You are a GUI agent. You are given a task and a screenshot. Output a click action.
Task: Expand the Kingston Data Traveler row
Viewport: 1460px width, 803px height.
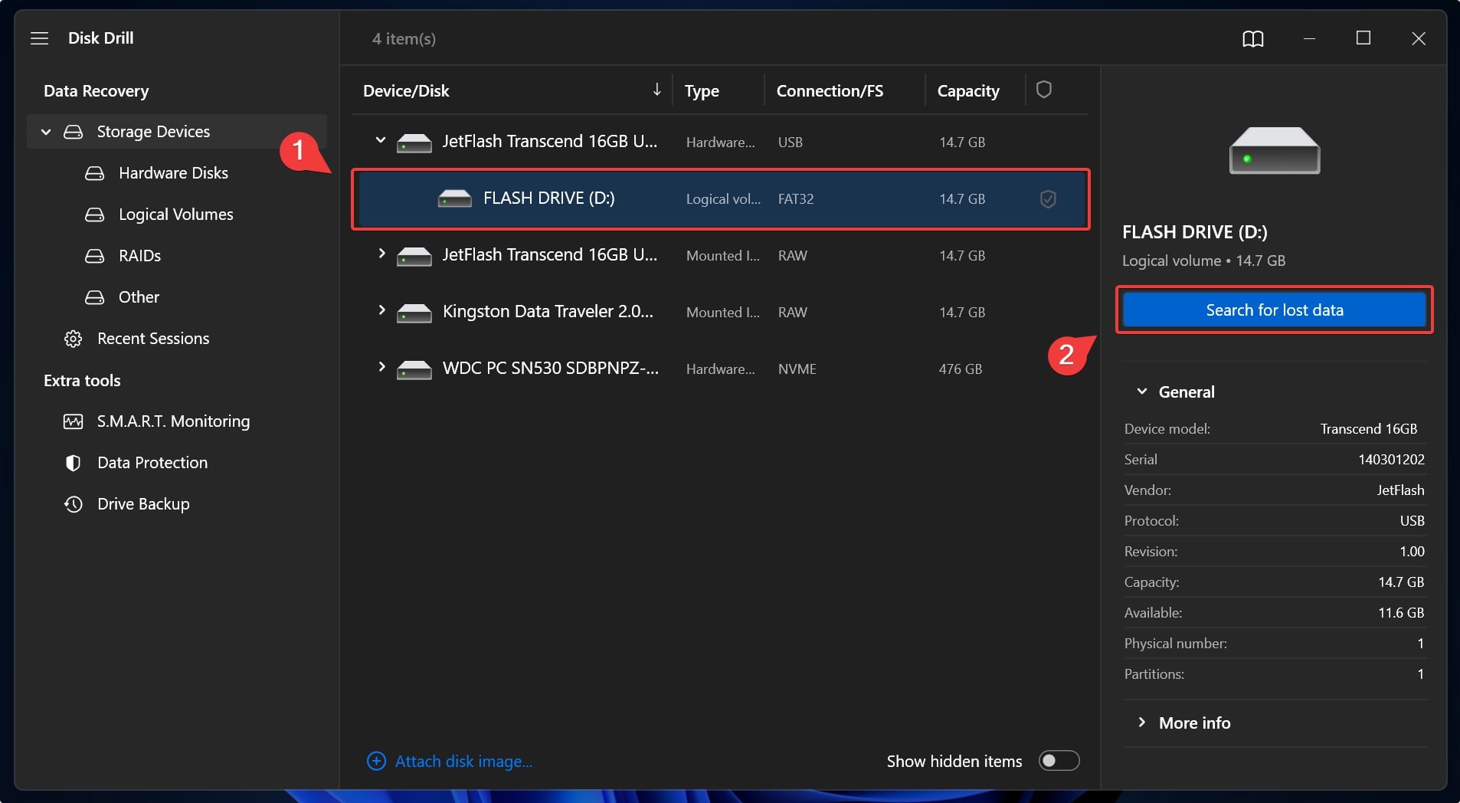(x=381, y=310)
